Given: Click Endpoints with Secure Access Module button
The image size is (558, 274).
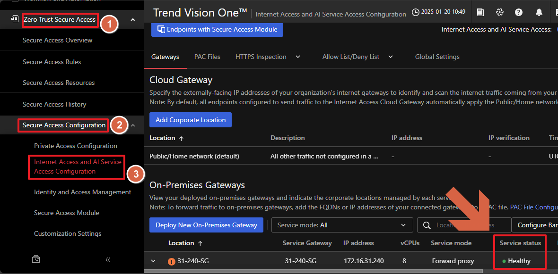Looking at the screenshot, I should 217,29.
